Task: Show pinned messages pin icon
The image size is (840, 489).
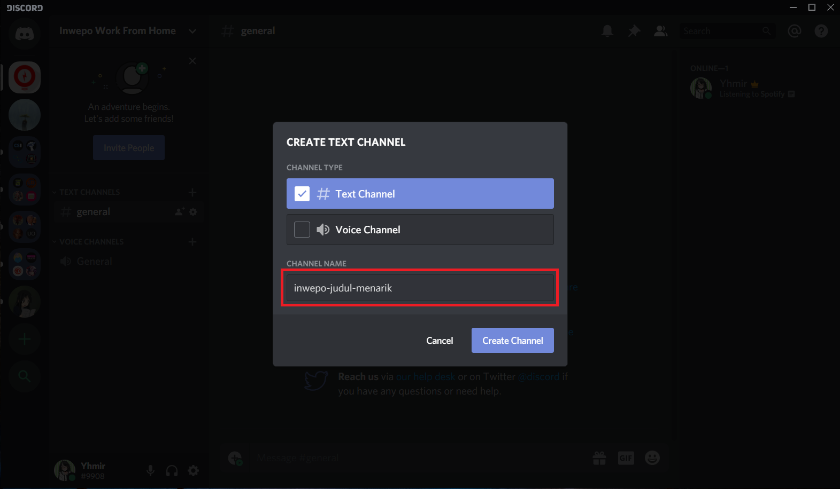Action: (x=634, y=31)
